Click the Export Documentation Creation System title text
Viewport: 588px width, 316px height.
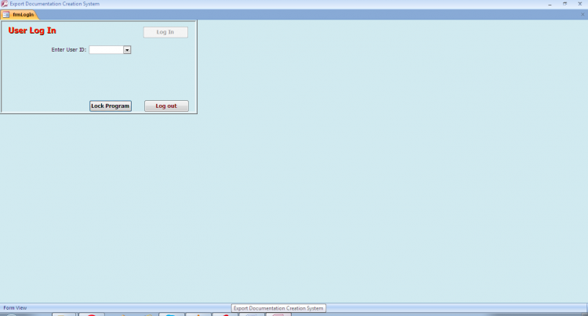tap(55, 4)
